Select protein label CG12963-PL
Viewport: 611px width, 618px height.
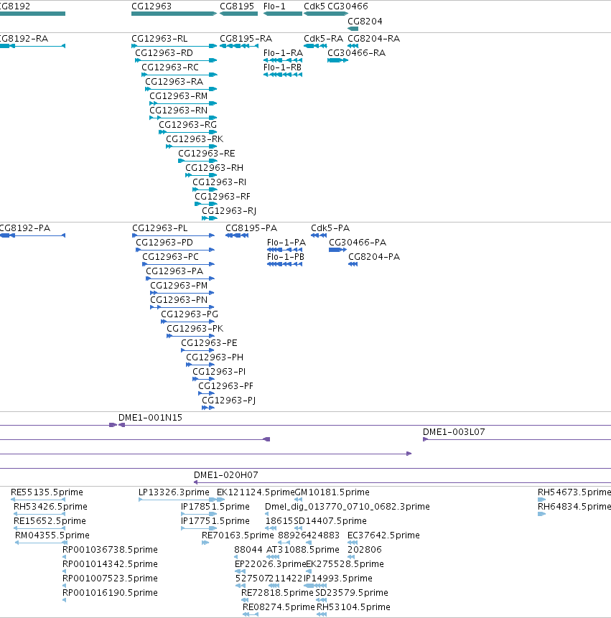pos(160,228)
